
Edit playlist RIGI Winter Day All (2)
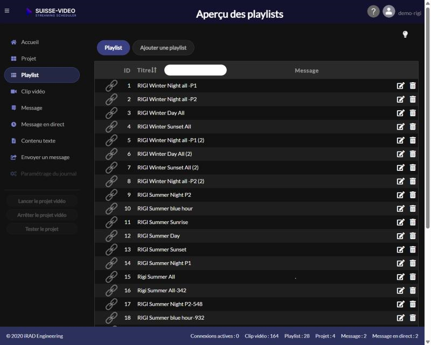400,154
